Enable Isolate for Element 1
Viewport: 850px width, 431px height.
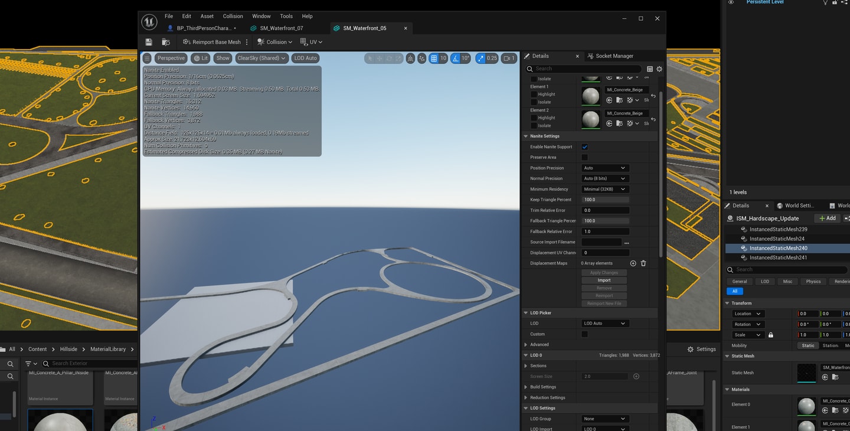534,102
